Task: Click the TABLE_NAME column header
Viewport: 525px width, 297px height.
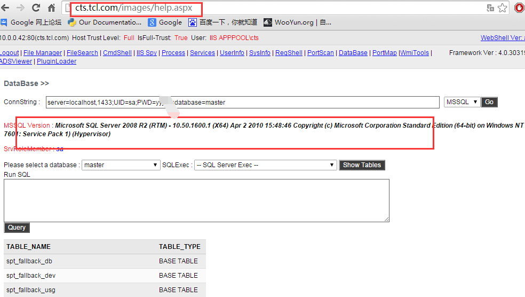Action: (x=28, y=247)
